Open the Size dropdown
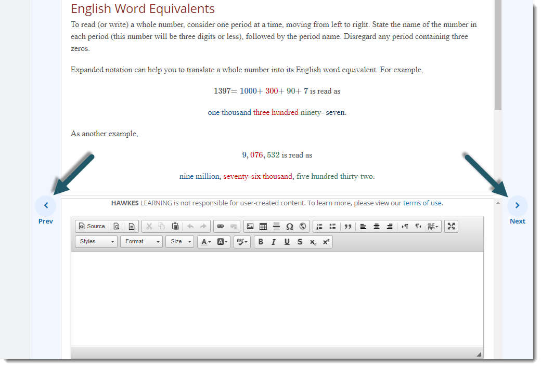The height and width of the screenshot is (367, 541). click(180, 242)
